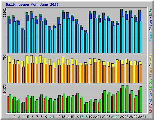The width and height of the screenshot is (154, 120).
Task: Click day 30 on the x-axis
Action: pos(140,117)
